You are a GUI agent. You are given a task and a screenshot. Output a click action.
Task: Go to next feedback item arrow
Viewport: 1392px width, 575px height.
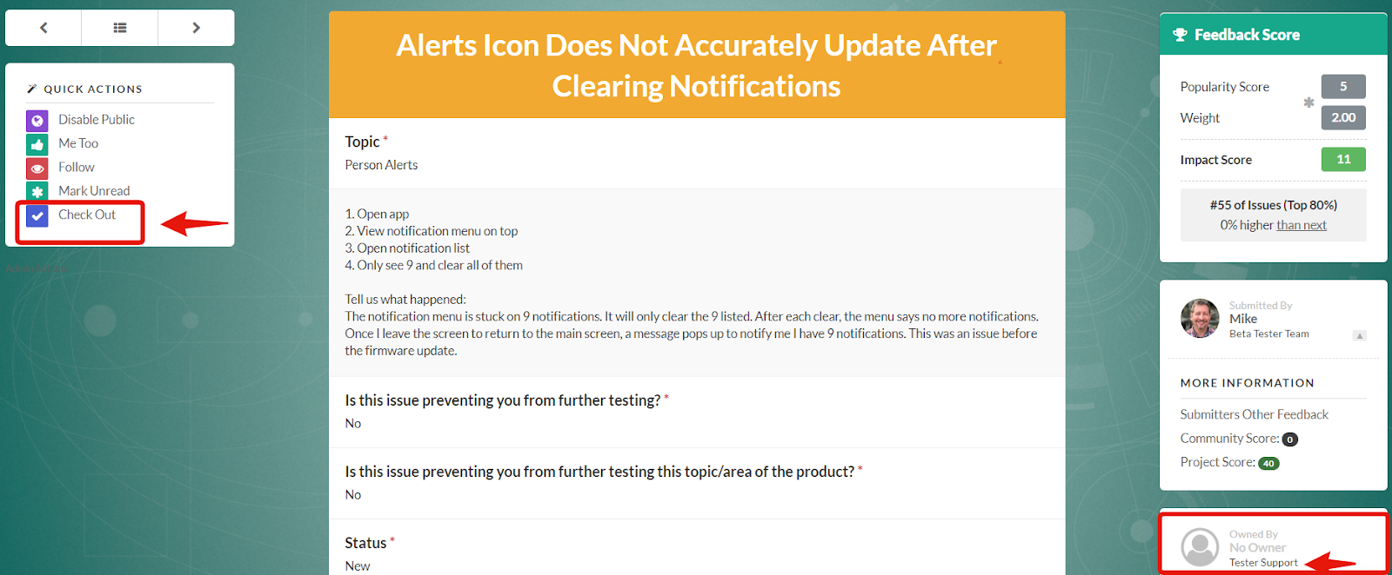coord(196,28)
